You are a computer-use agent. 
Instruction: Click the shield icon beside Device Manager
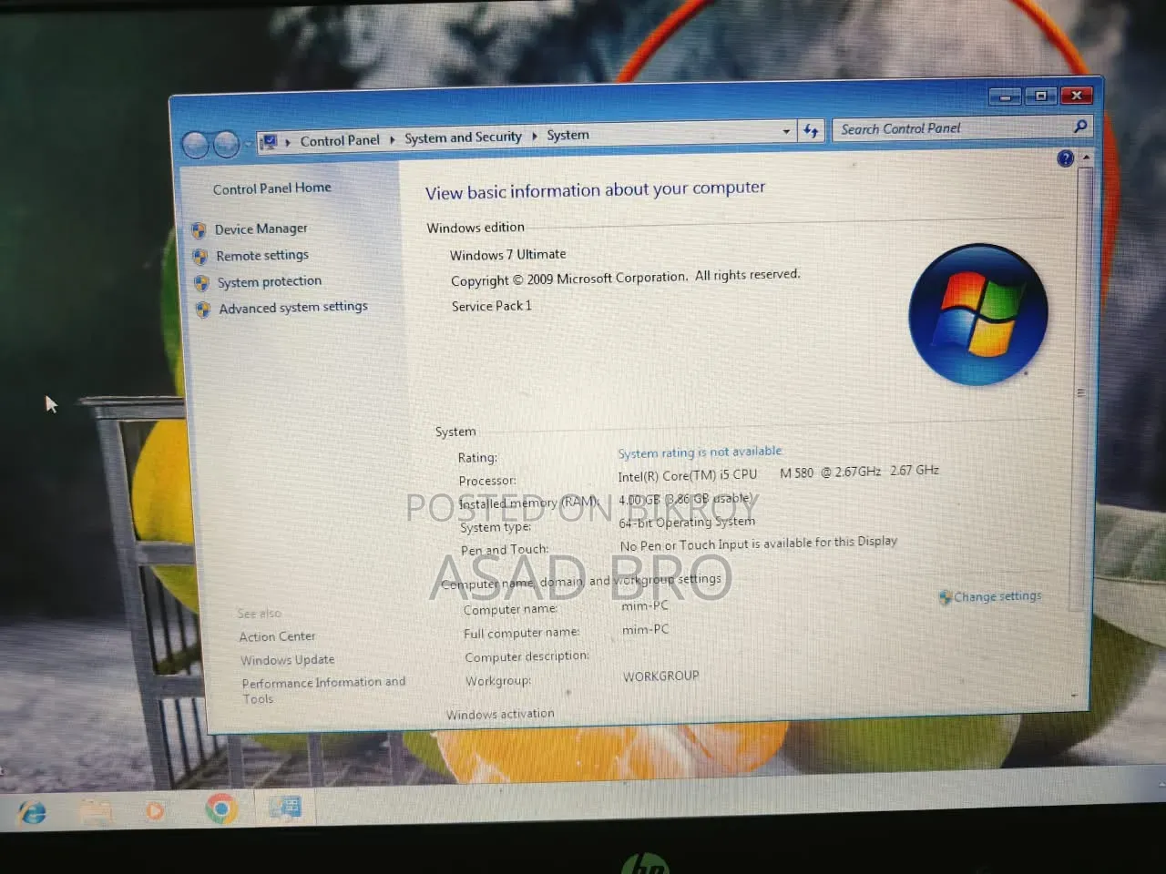(x=199, y=230)
